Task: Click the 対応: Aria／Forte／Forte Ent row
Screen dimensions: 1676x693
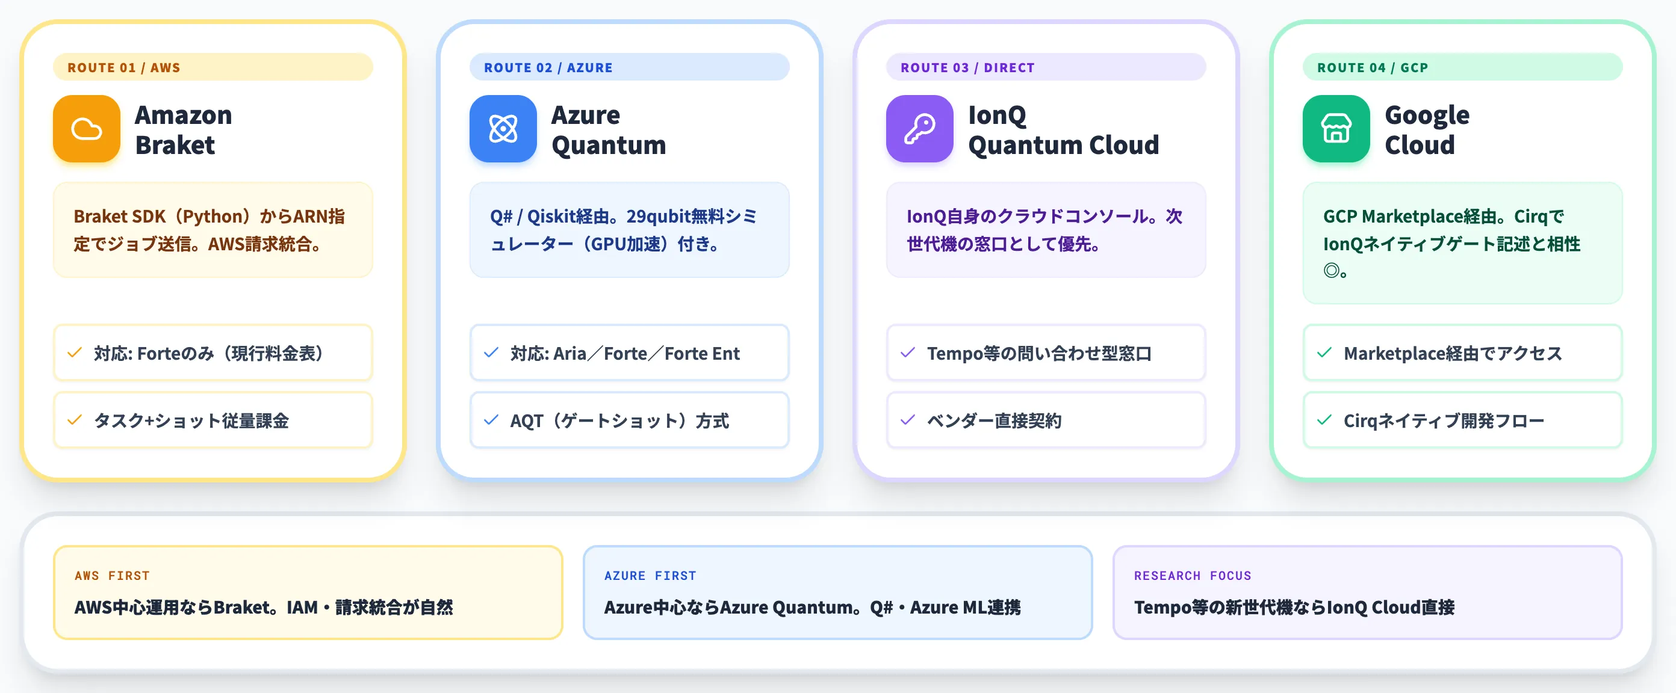Action: [x=629, y=353]
